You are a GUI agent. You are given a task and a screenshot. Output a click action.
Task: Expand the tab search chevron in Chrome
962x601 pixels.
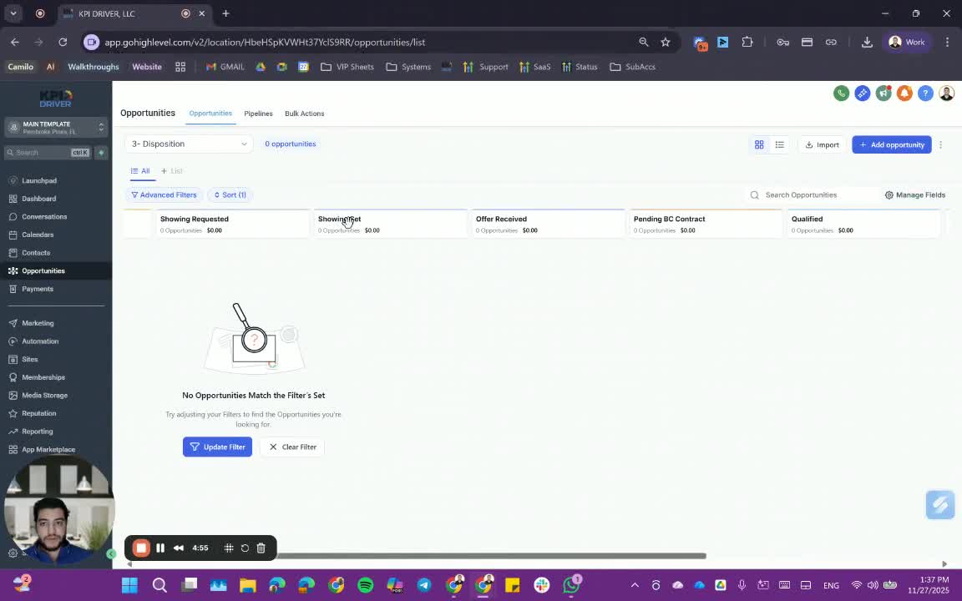point(13,13)
